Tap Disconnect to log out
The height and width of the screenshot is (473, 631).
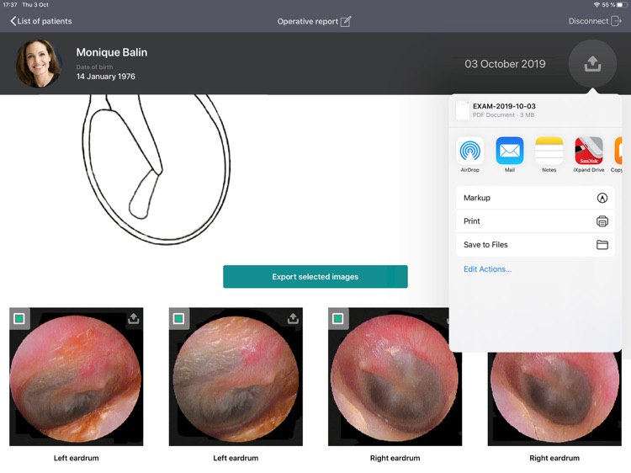pos(595,21)
